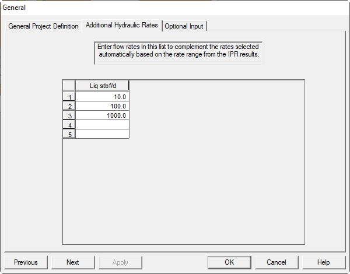The width and height of the screenshot is (350, 274).
Task: Select row 1 header
Action: tap(69, 97)
